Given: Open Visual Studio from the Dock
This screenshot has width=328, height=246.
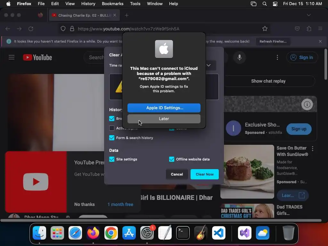Looking at the screenshot, I should [245, 233].
